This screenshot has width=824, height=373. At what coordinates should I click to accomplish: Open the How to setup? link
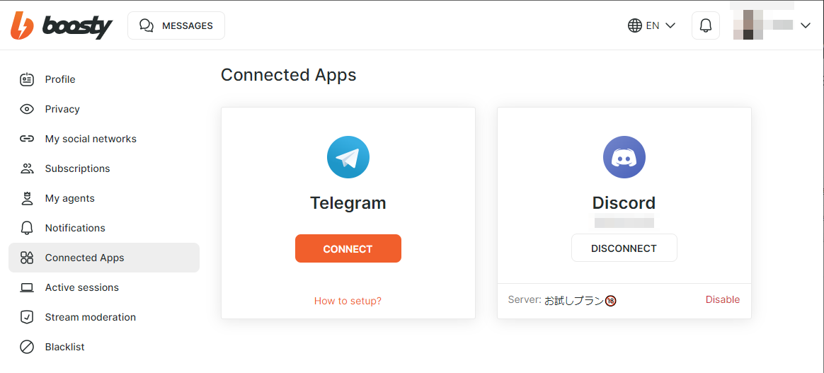coord(348,301)
